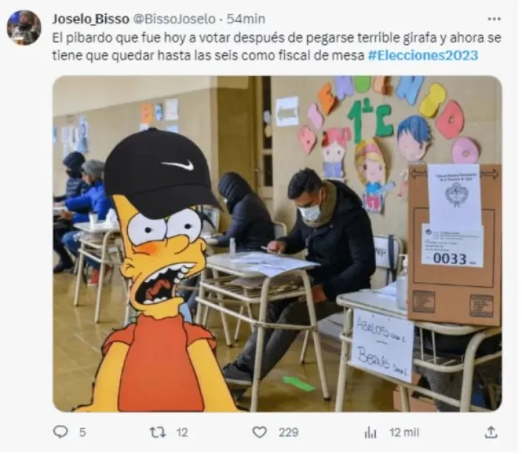Visit the @BissoJoselo handle link
This screenshot has width=522, height=454.
tap(174, 19)
